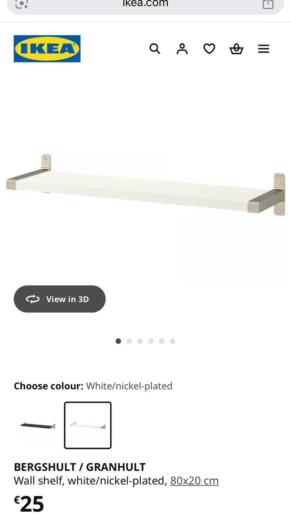The width and height of the screenshot is (291, 523).
Task: Go to the third image dot
Action: (140, 341)
